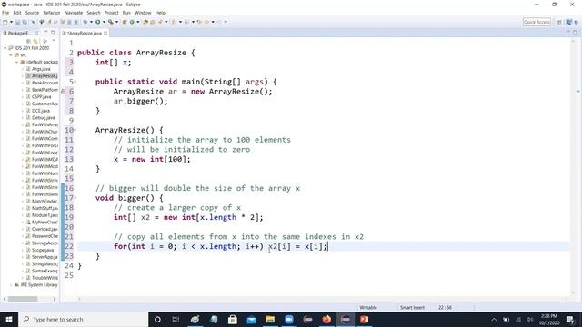Open Package Explorer view menu arrow
582x327 pixels.
coord(53,41)
